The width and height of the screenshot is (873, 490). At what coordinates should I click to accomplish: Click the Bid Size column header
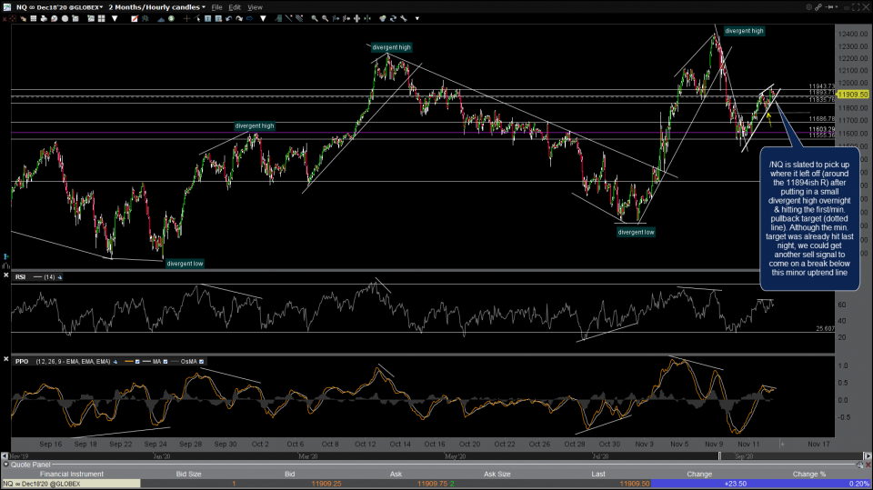click(189, 474)
